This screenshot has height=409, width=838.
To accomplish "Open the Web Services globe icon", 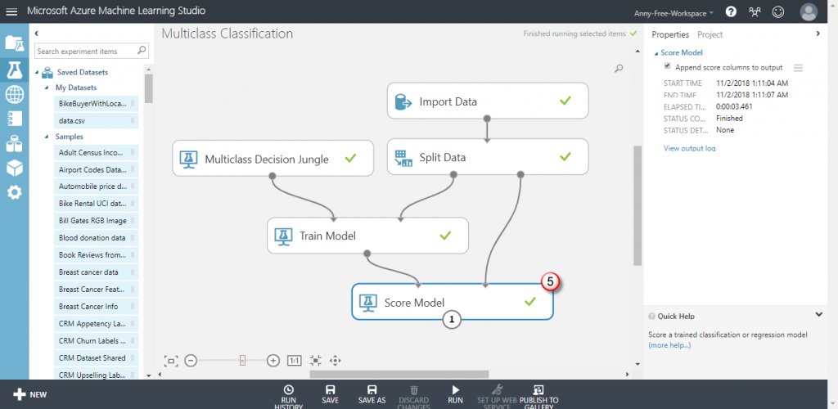I will 15,95.
